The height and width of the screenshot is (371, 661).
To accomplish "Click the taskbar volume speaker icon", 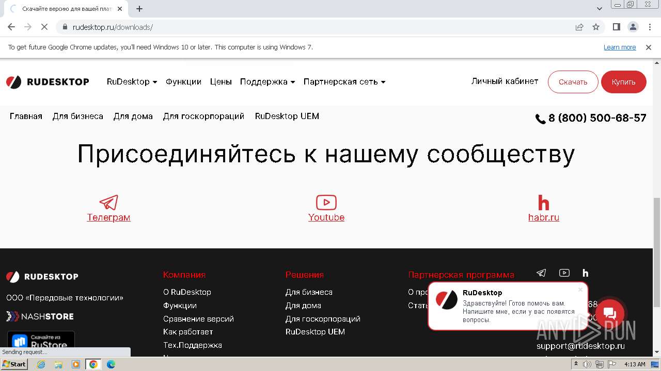I will pos(587,364).
